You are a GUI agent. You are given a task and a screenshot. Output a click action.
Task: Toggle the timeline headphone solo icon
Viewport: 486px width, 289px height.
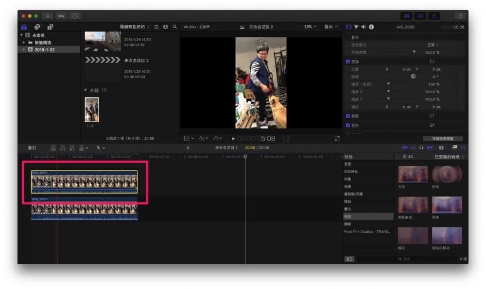point(421,148)
